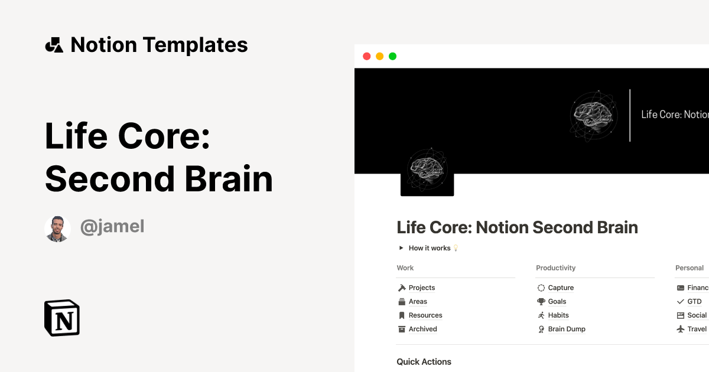Click the green traffic light button
Image resolution: width=709 pixels, height=372 pixels.
(392, 56)
